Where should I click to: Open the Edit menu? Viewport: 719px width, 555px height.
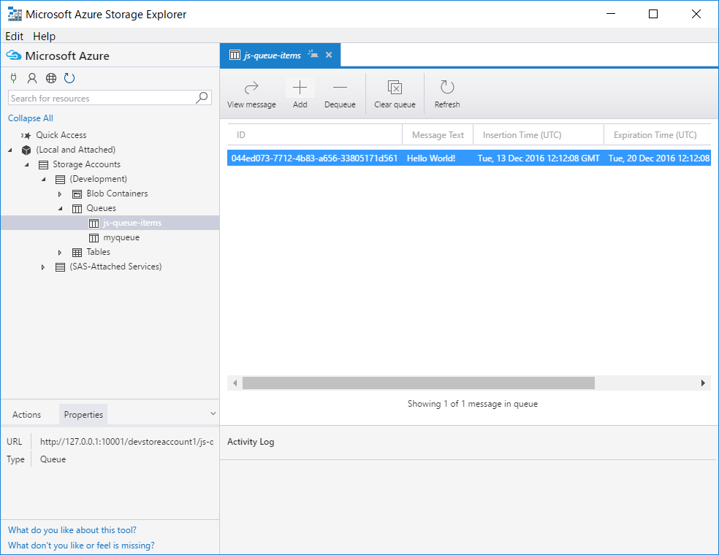tap(14, 36)
